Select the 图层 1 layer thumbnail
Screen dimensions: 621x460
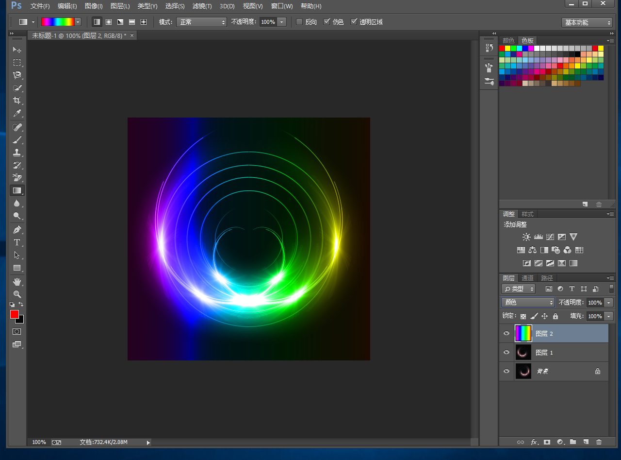tap(523, 352)
